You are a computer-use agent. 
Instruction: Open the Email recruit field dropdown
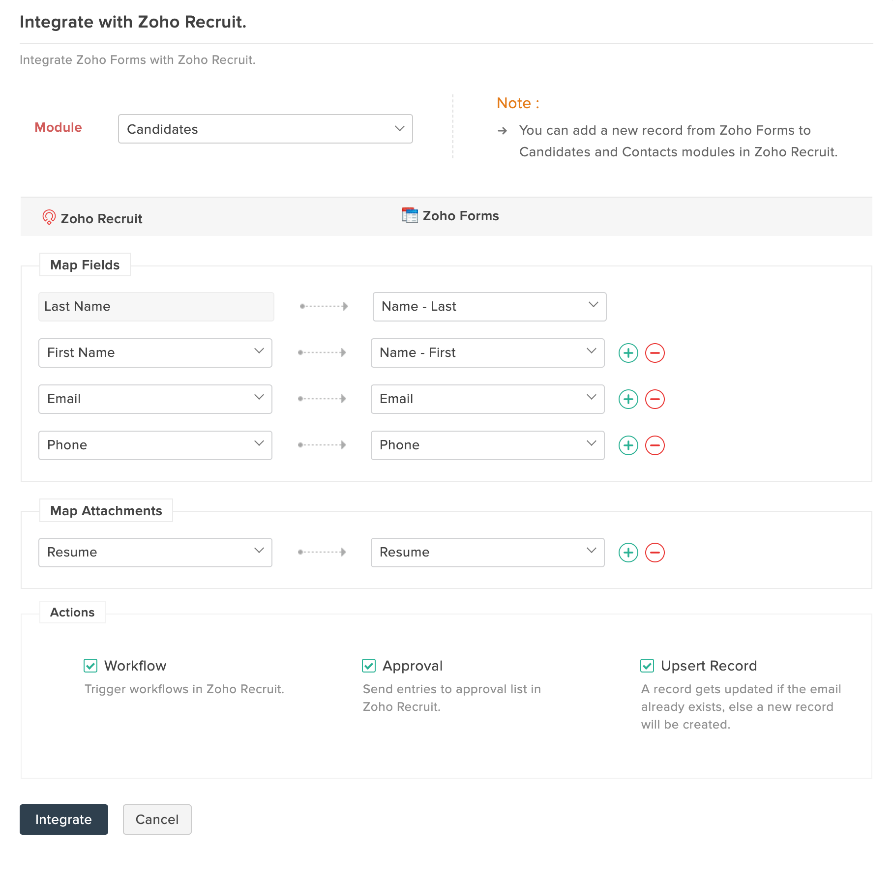click(155, 399)
